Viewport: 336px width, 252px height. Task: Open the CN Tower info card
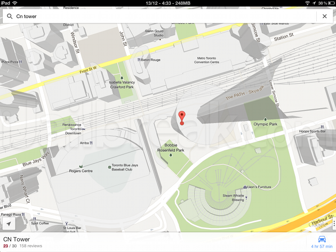click(x=153, y=242)
